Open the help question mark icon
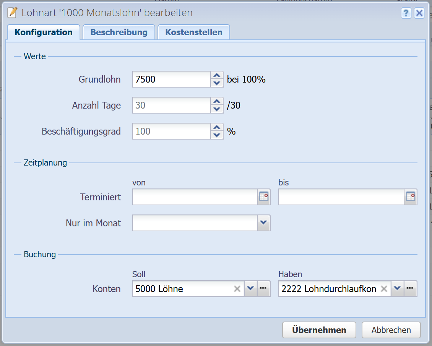Screen dimensions: 432x346 [406, 13]
